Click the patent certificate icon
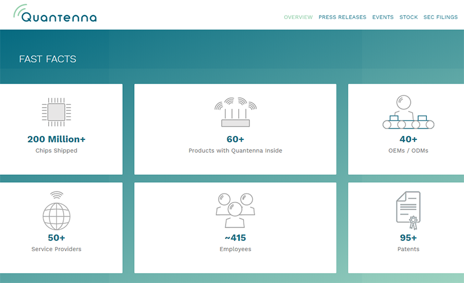 408,210
